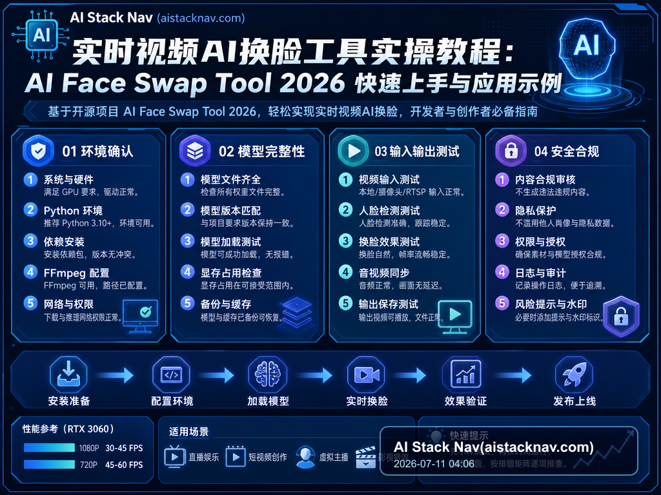Click the 01 环境确认 card title
661x495 pixels.
[98, 151]
